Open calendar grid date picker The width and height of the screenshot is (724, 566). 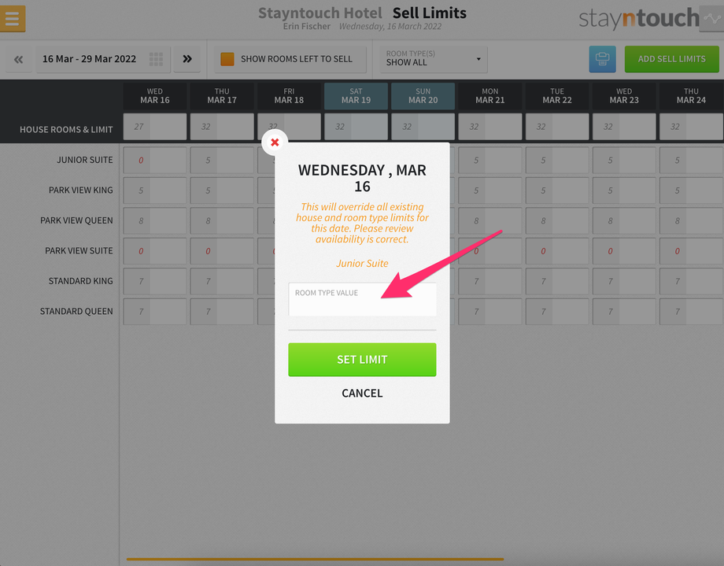click(x=156, y=59)
